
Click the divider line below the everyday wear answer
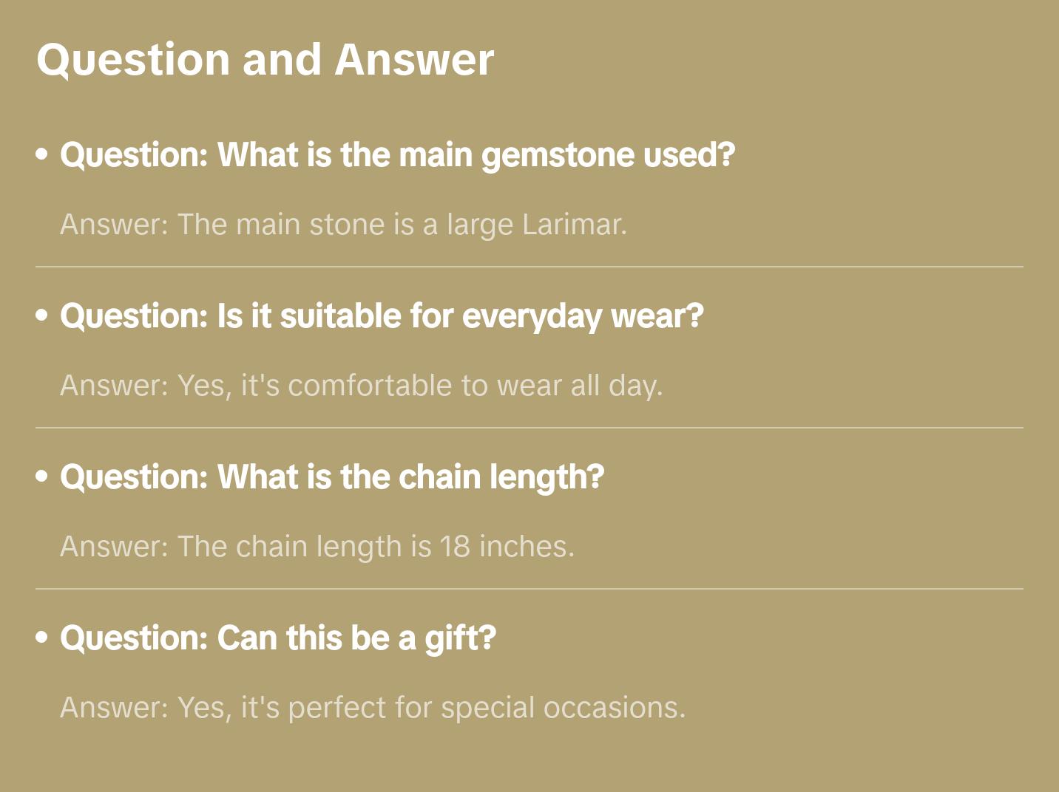pos(529,428)
